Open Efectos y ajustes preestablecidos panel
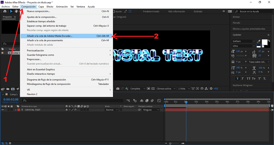Viewport: 274px width, 145px height. click(x=249, y=29)
